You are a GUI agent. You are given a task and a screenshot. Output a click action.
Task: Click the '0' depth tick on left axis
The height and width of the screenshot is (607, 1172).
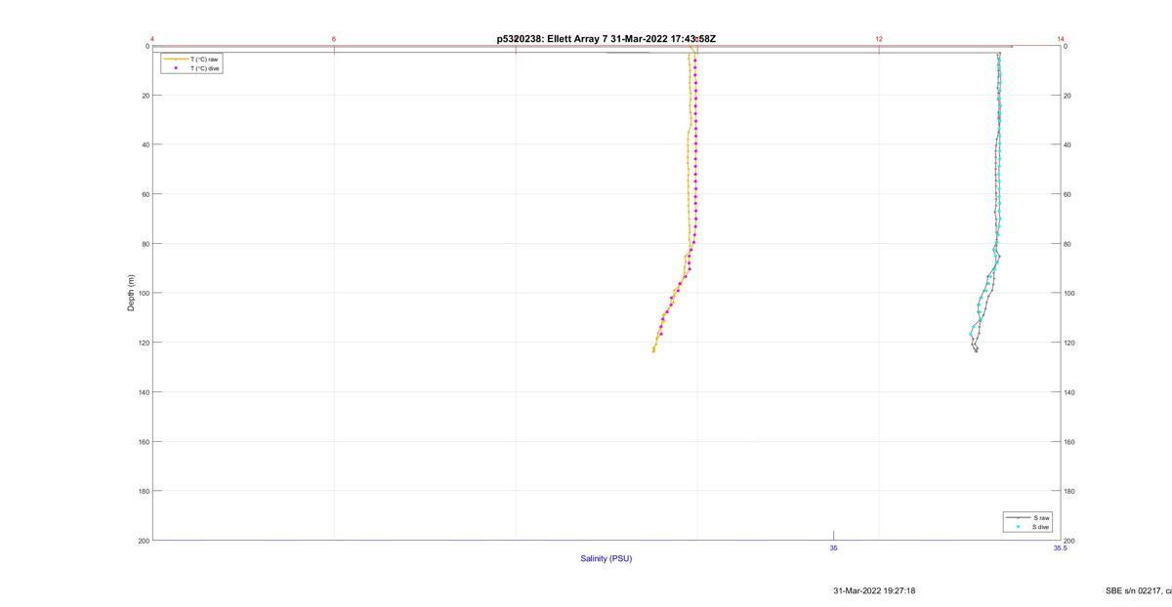tap(147, 46)
